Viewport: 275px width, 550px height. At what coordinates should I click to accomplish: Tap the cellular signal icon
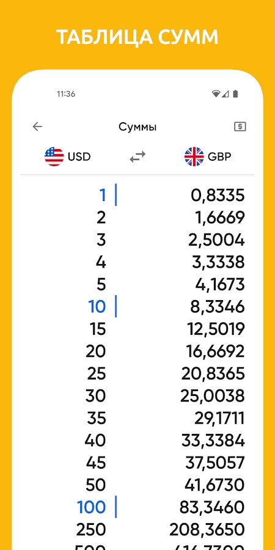[225, 94]
